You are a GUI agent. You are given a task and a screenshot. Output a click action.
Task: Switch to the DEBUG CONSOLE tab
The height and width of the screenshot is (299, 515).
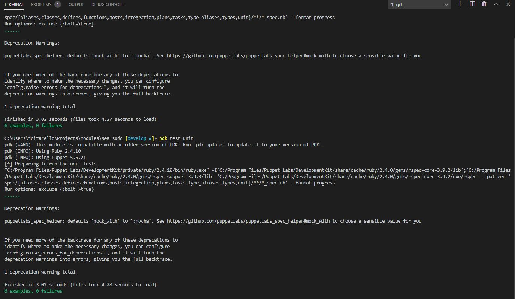pos(107,4)
